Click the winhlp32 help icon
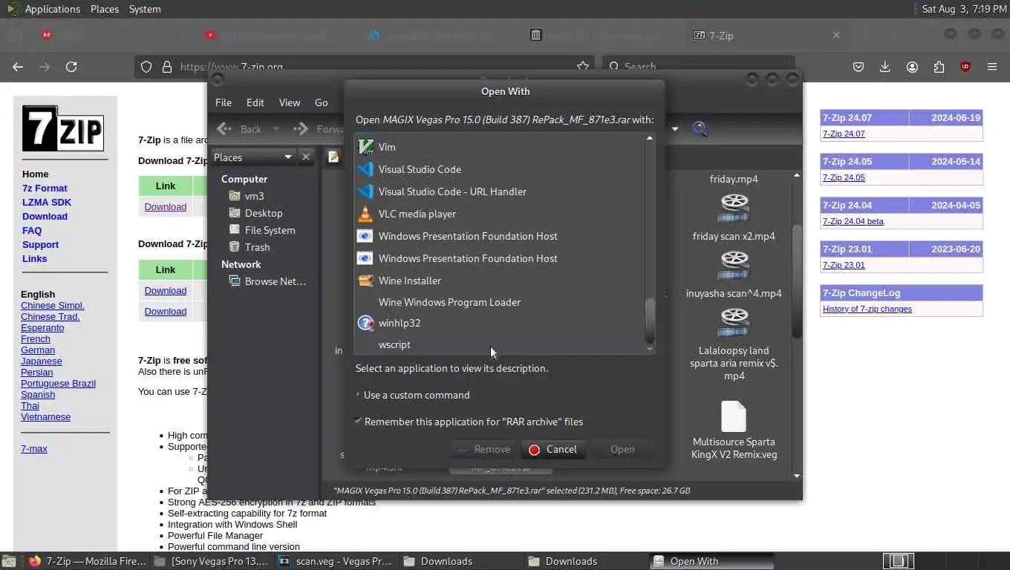 click(365, 323)
